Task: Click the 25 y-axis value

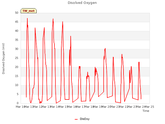Action: (x=16, y=58)
